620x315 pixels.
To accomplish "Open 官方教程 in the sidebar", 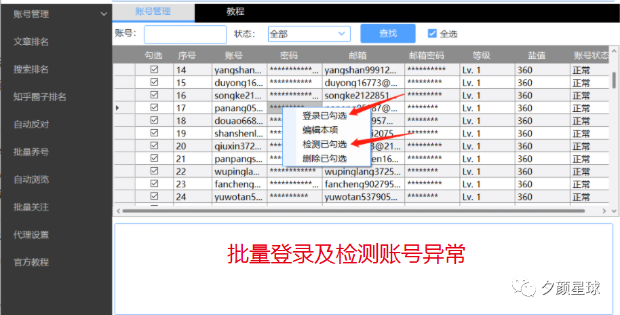I will (31, 262).
